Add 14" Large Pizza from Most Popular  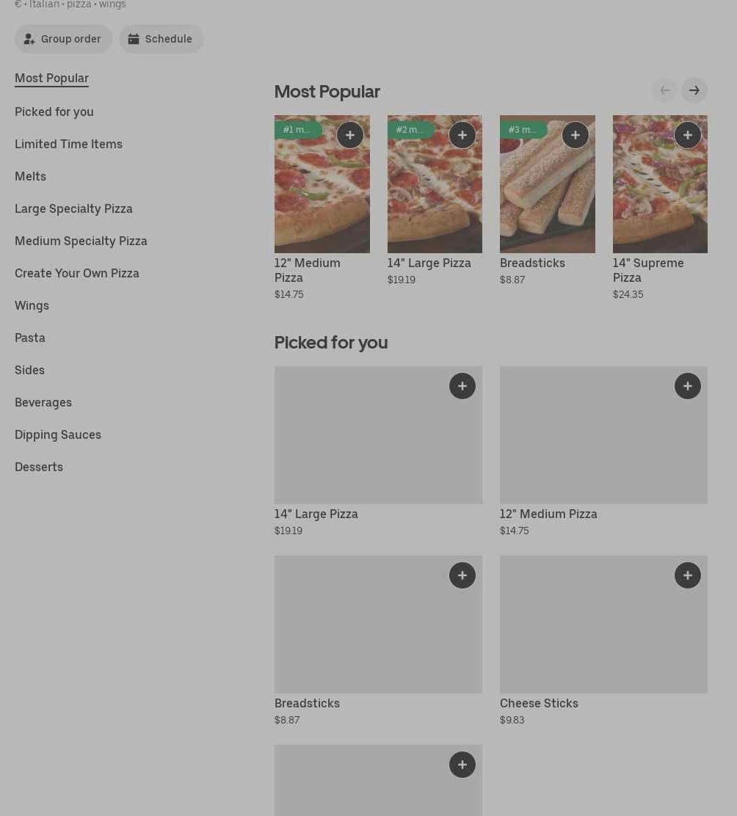click(462, 135)
